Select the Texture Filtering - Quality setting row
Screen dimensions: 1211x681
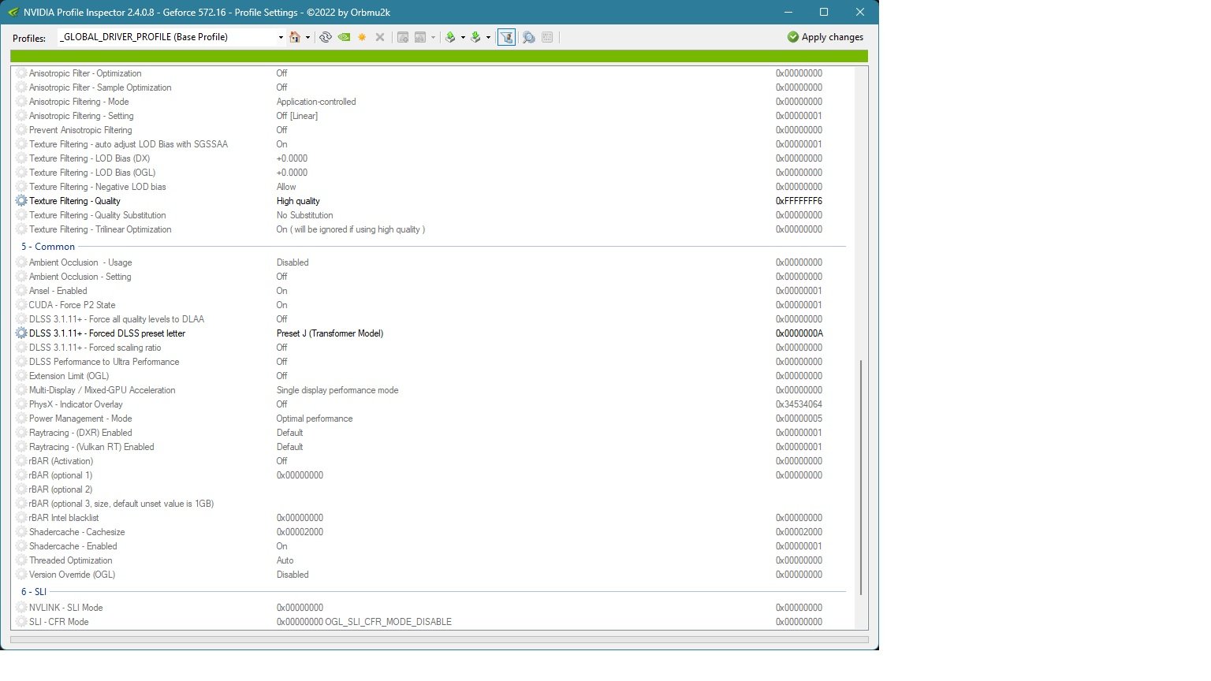pos(432,201)
